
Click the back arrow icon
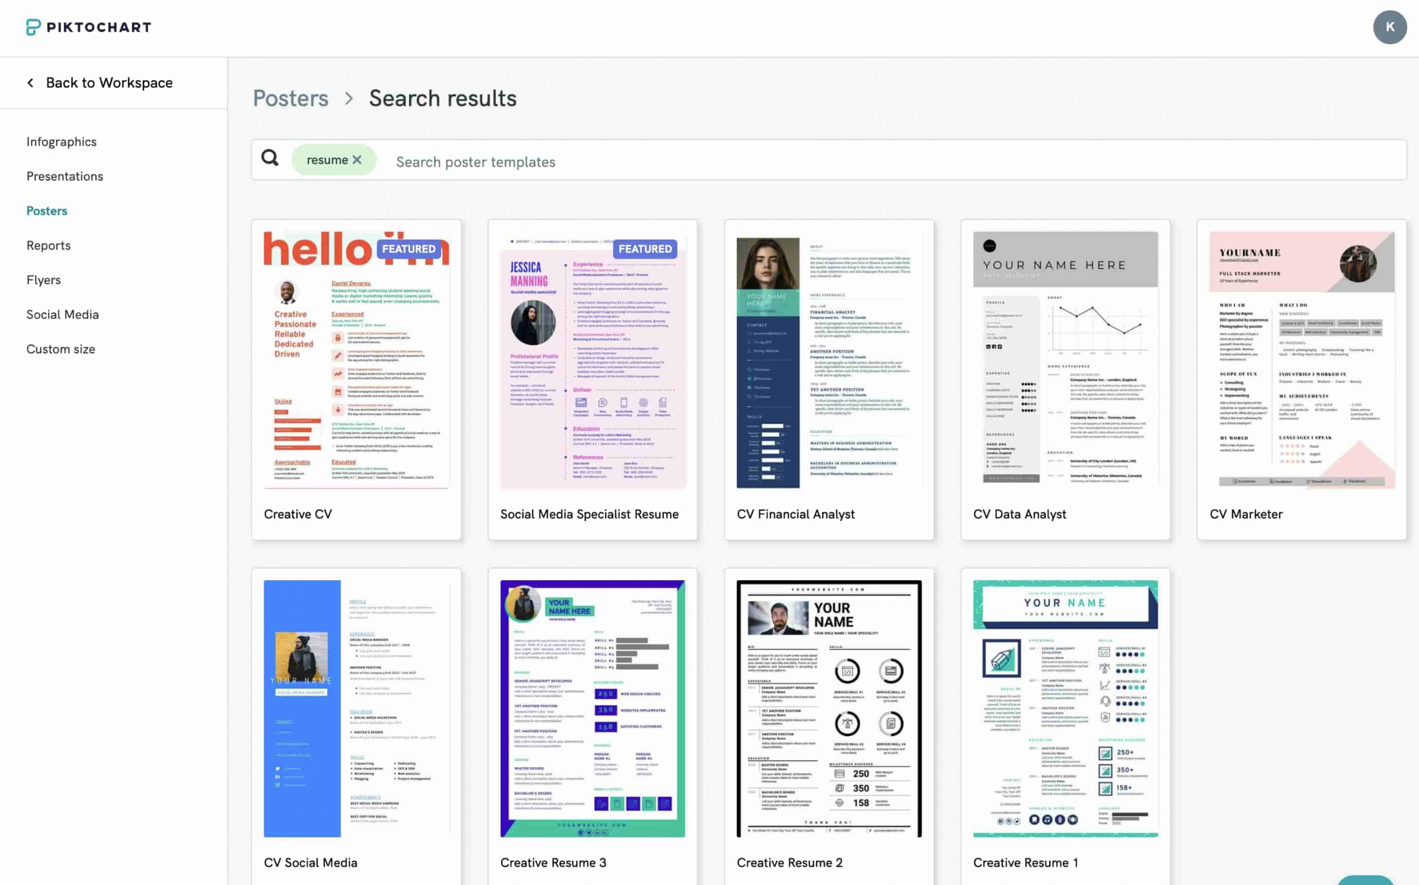[30, 83]
